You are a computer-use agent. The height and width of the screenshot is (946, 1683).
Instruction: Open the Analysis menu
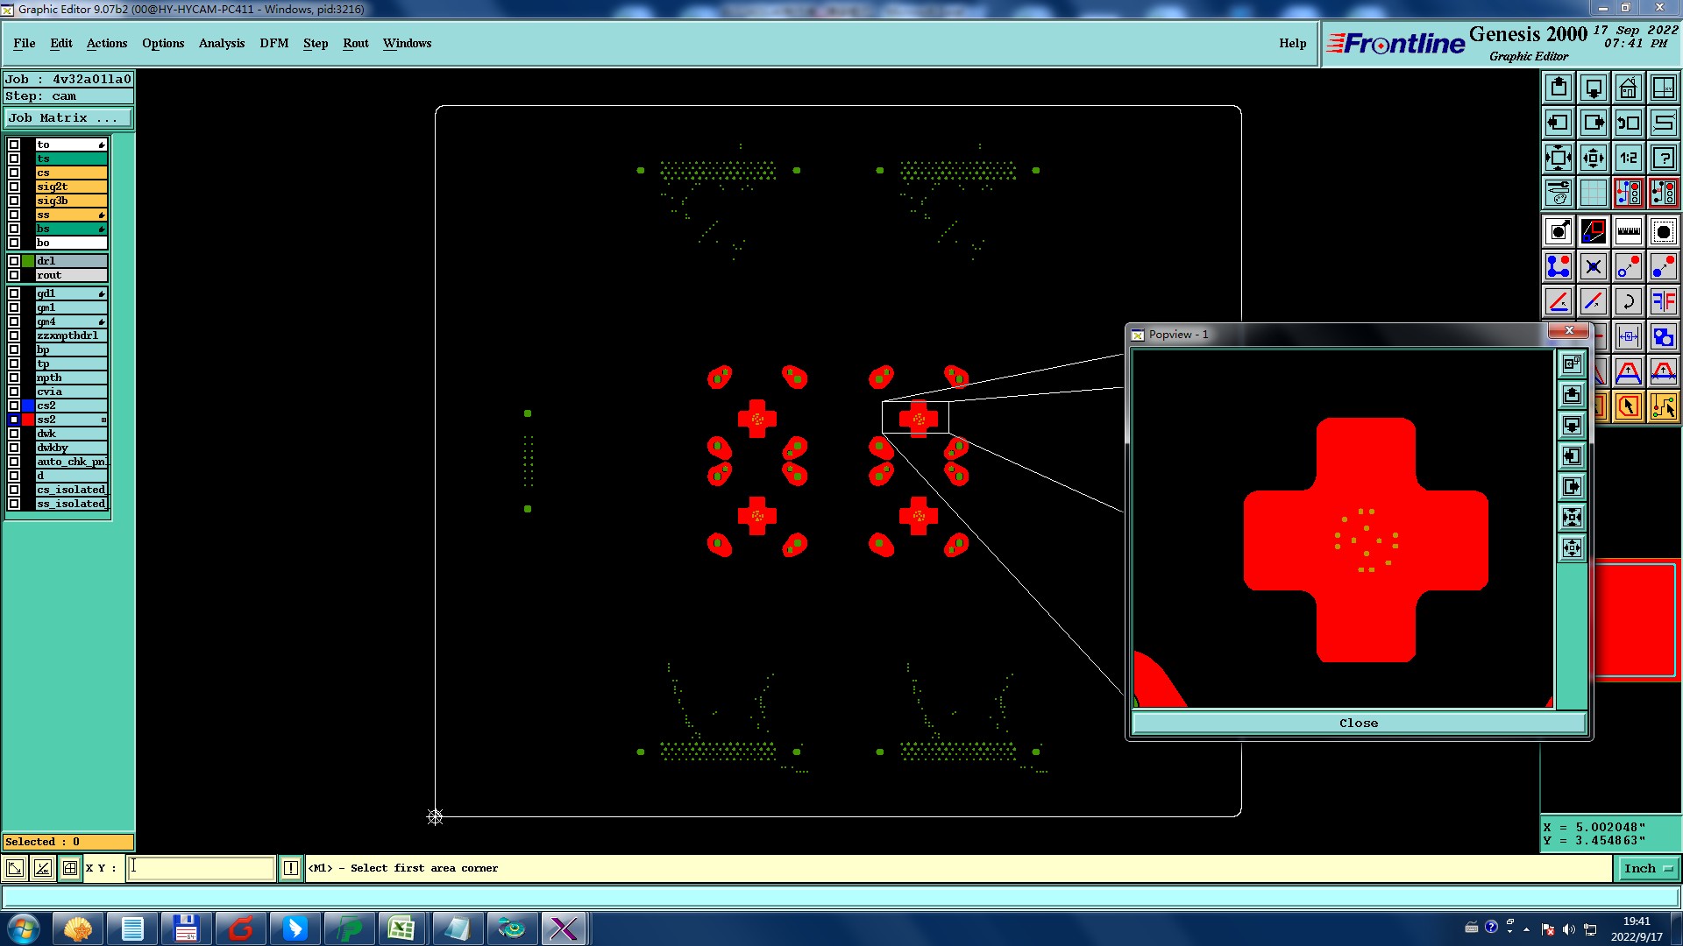[221, 43]
